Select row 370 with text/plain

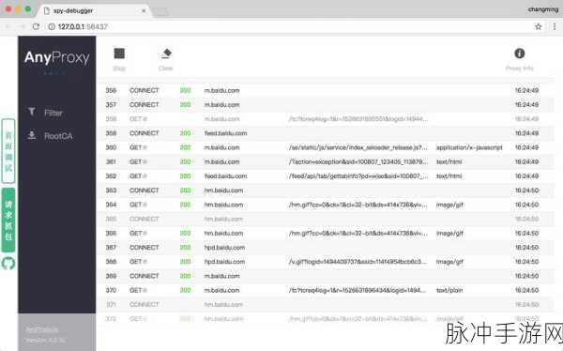coord(325,290)
